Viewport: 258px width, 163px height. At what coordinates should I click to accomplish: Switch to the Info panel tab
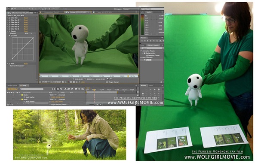(142, 12)
